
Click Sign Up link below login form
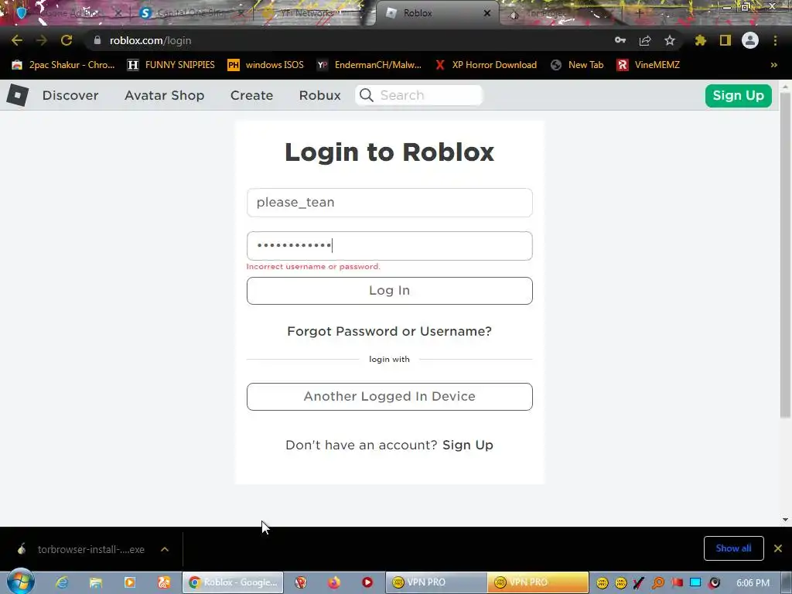coord(468,445)
